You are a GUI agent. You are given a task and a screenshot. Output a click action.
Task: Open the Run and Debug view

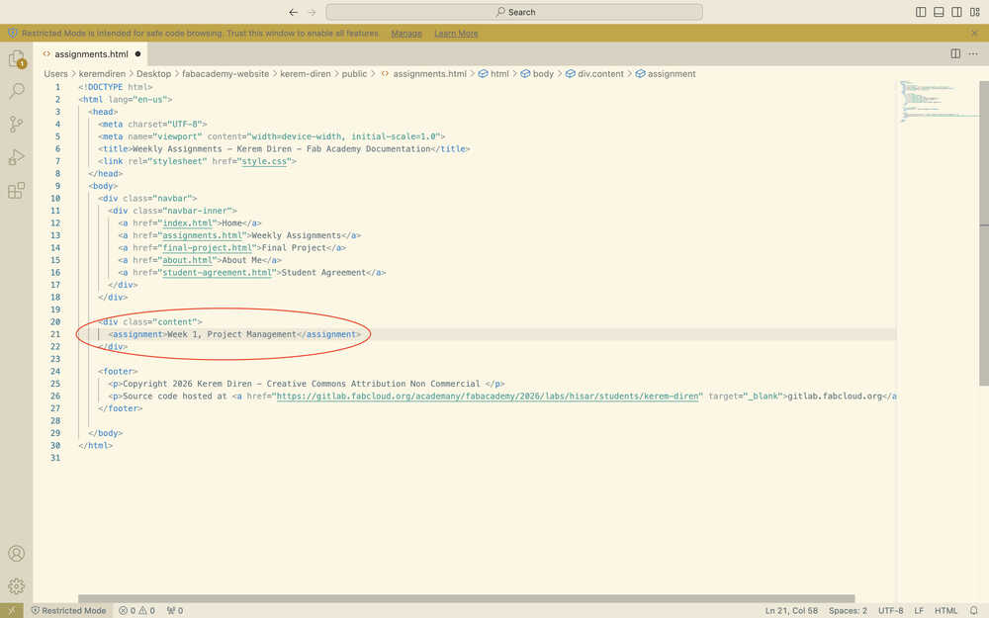17,157
